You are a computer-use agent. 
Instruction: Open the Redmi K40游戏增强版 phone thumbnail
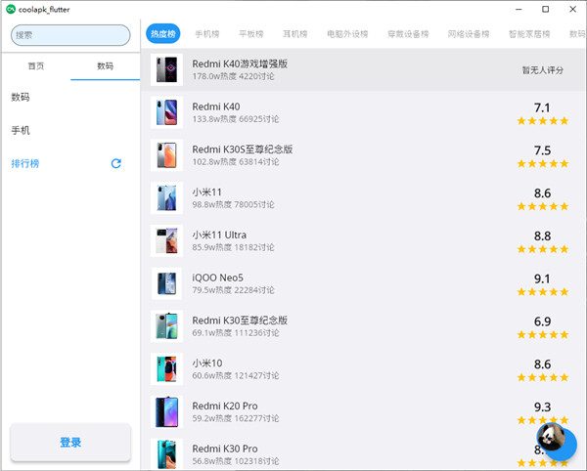point(166,70)
